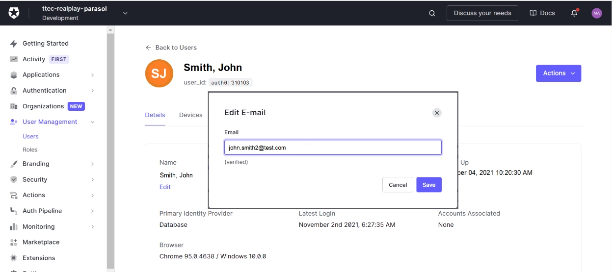
Task: Click the Extensions chip icon
Action: [14, 258]
